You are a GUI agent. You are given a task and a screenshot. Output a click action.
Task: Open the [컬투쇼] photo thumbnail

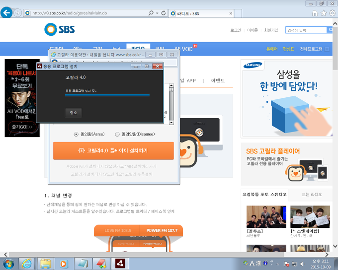click(x=266, y=216)
